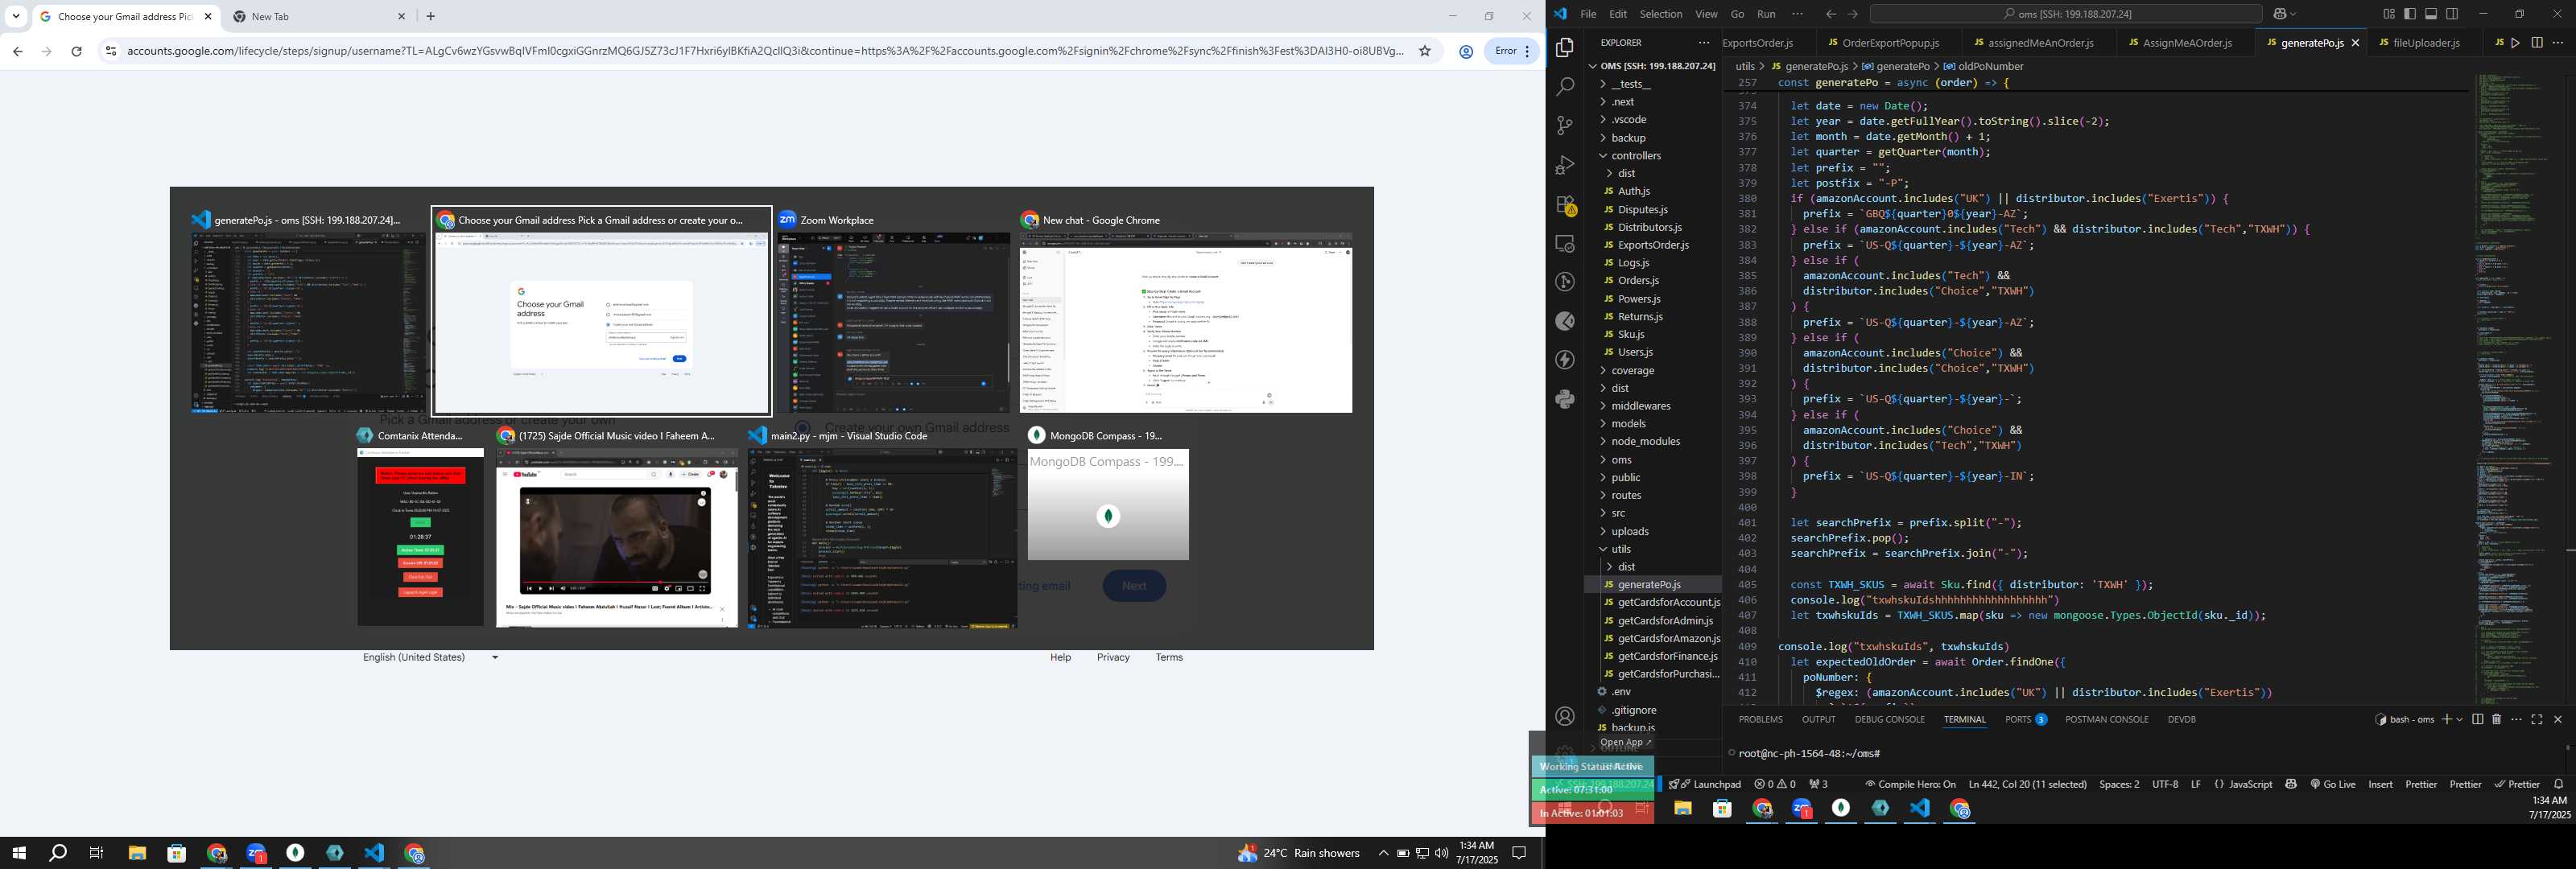
Task: Click notifications bell in VS Code status bar
Action: [x=2559, y=784]
